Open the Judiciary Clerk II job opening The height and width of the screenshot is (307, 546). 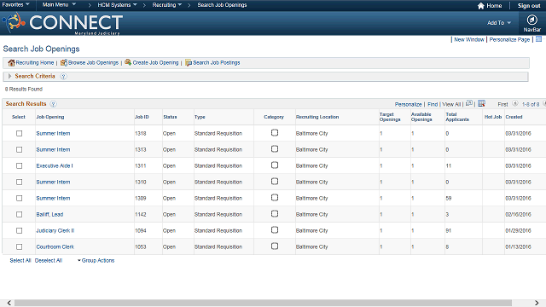click(55, 230)
